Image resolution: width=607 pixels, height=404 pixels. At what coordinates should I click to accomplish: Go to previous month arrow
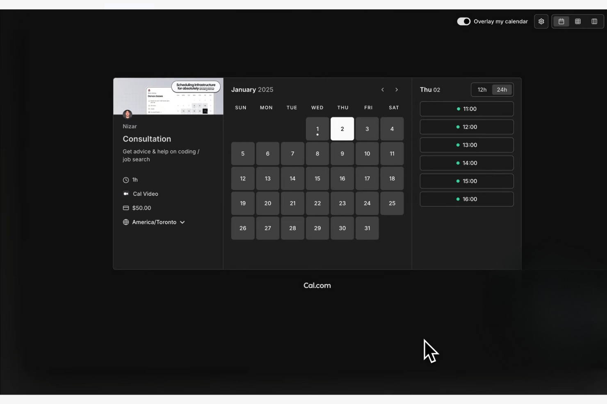pyautogui.click(x=382, y=90)
